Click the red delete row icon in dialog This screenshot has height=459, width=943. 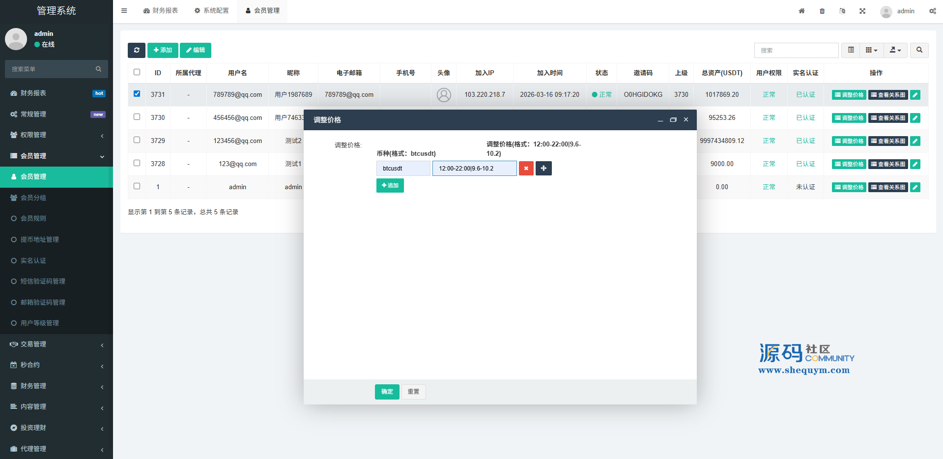(526, 169)
